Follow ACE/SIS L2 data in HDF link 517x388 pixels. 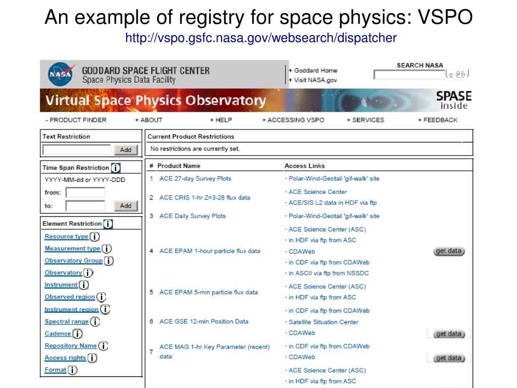point(332,203)
